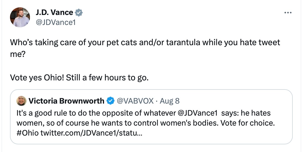Click the blue verified badge beside Victoria Brownworth
Image resolution: width=308 pixels, height=152 pixels.
click(110, 101)
